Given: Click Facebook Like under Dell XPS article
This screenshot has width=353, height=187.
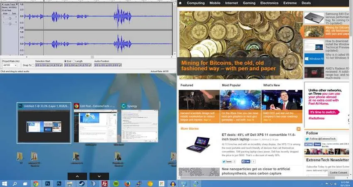Looking at the screenshot, I should [246, 162].
